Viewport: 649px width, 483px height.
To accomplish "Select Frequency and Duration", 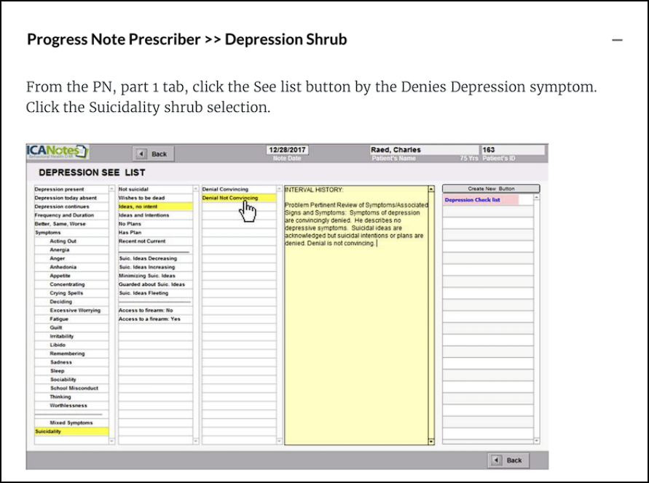I will pyautogui.click(x=71, y=215).
